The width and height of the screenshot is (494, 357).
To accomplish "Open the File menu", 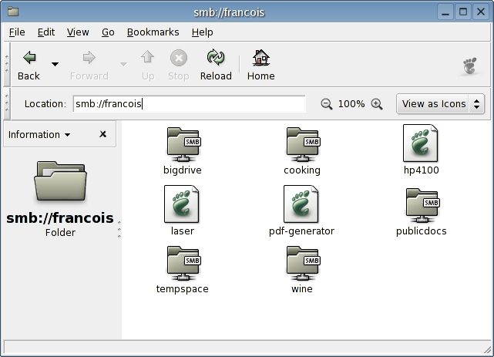I will [16, 32].
